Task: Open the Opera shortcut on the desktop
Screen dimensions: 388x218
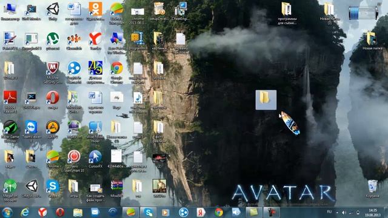Action: click(x=53, y=100)
